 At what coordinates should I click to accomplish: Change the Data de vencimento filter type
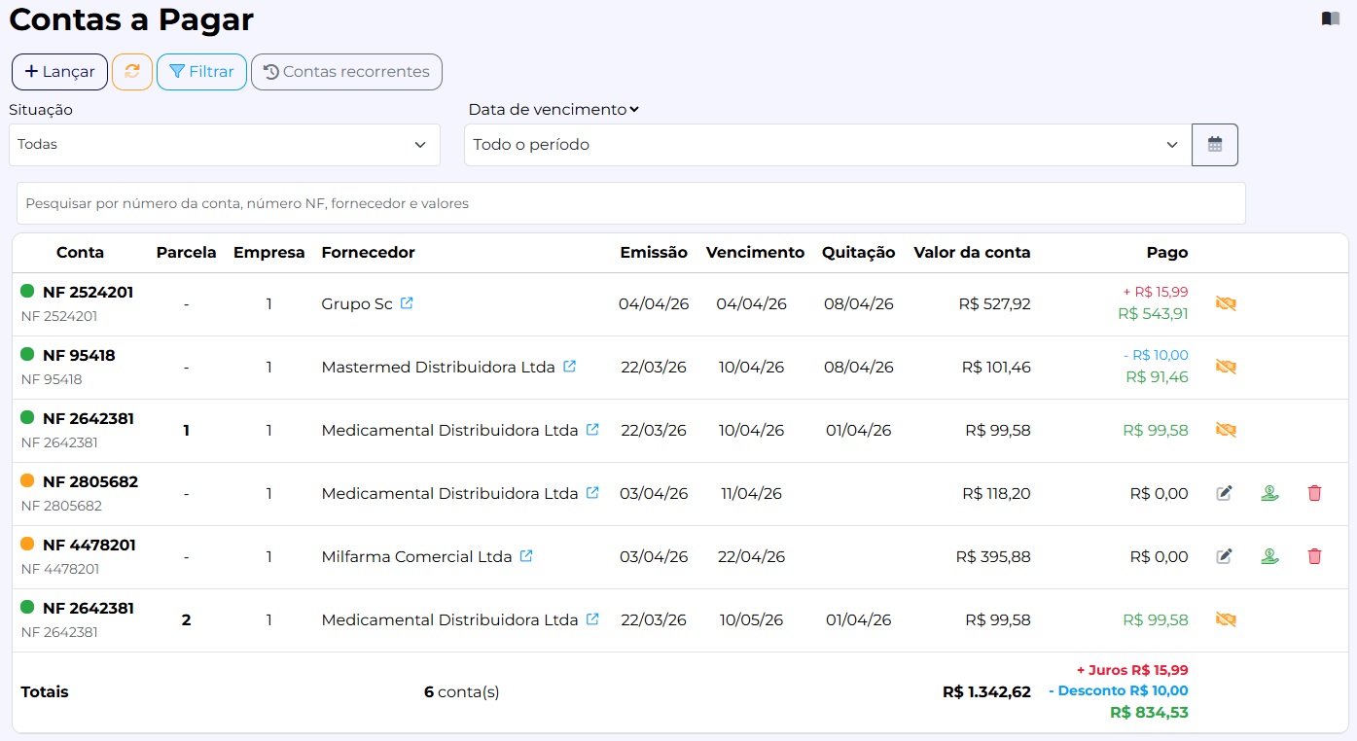pyautogui.click(x=554, y=110)
